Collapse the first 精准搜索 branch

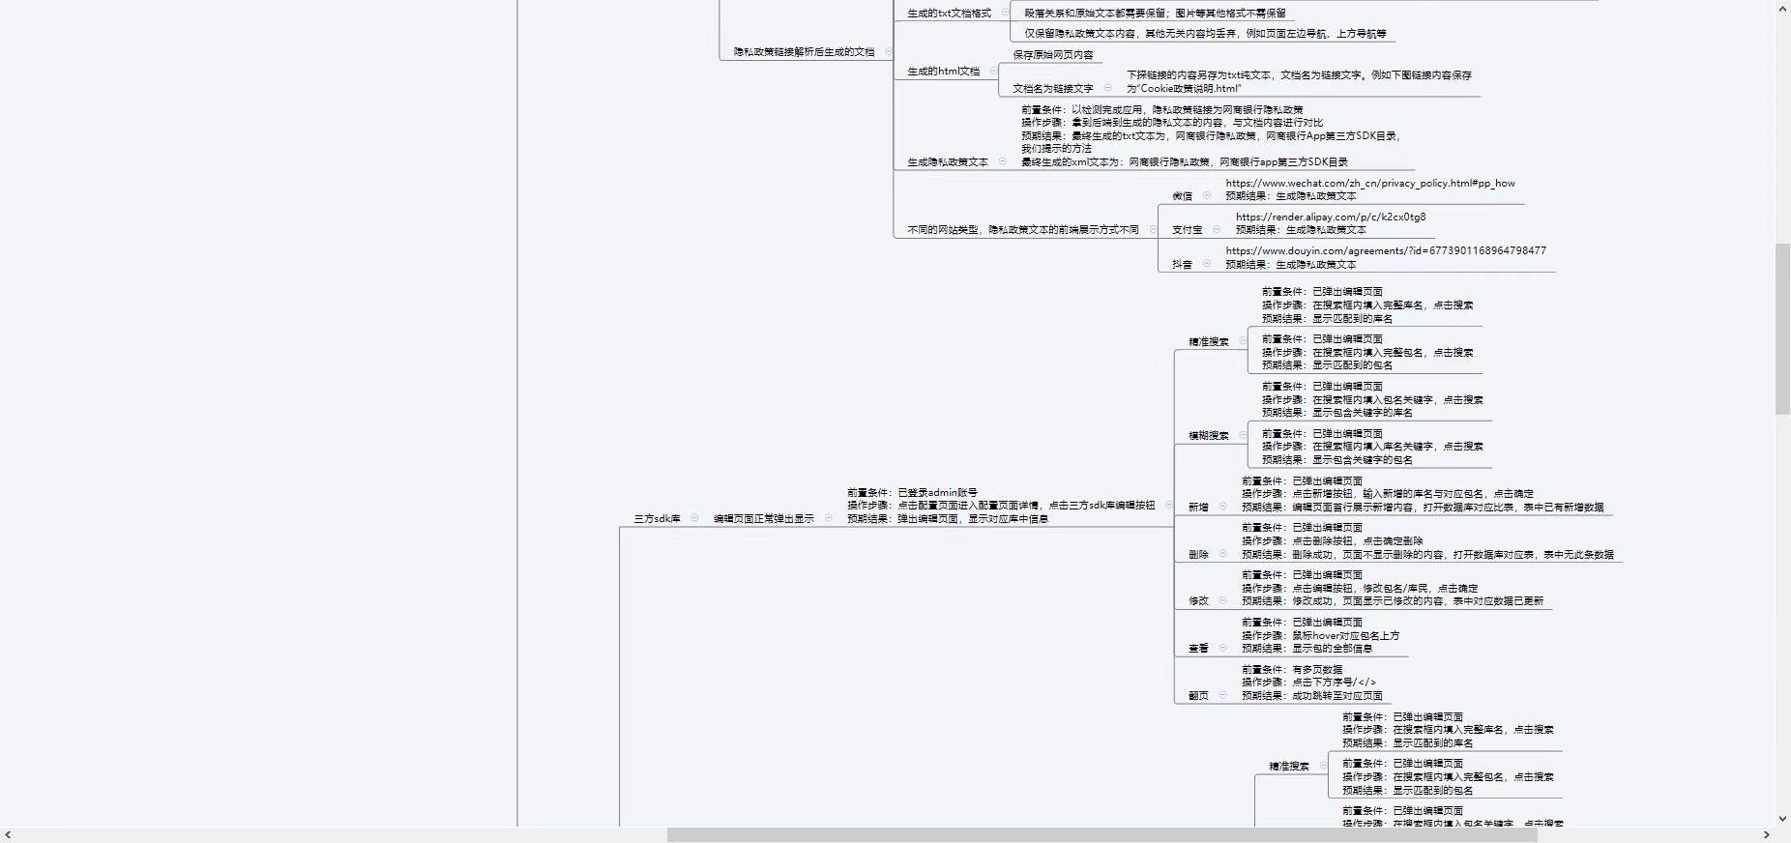click(x=1243, y=340)
